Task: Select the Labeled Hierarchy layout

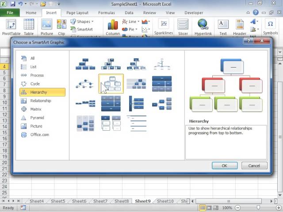Action: coord(136,84)
